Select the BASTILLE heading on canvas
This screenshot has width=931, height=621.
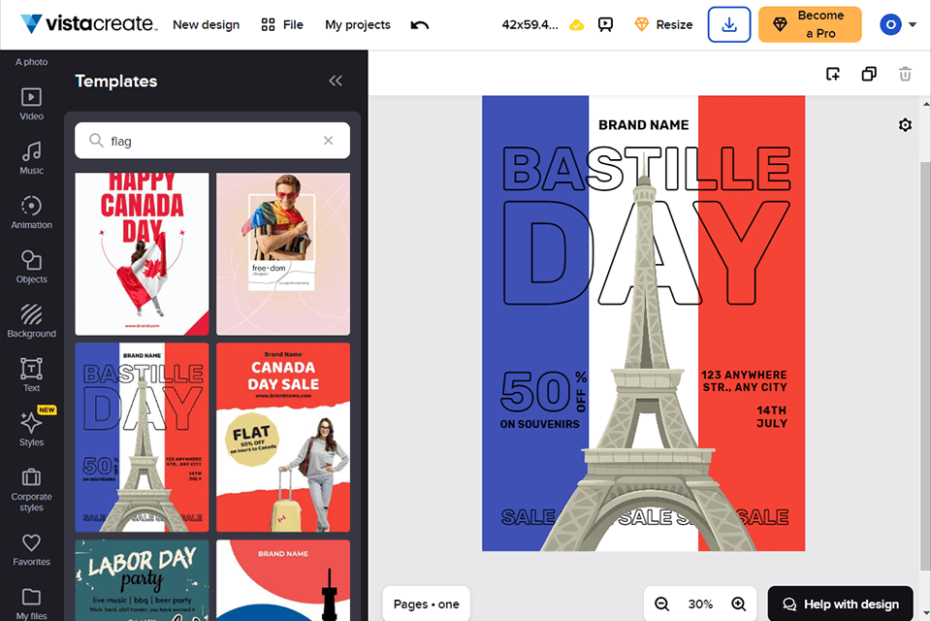pyautogui.click(x=646, y=169)
